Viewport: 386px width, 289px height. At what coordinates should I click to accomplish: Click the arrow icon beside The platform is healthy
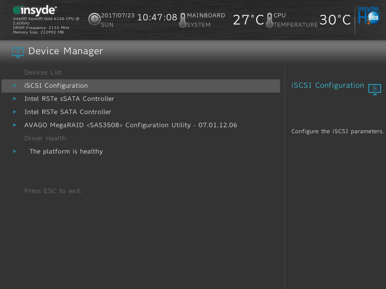pos(15,151)
